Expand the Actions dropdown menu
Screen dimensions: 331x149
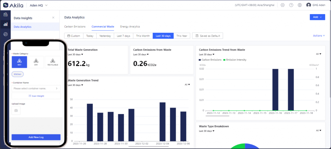click(319, 36)
